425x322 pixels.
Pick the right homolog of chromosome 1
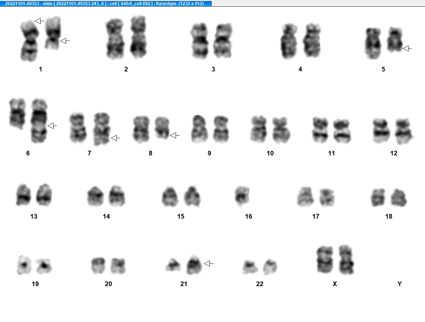(x=53, y=33)
